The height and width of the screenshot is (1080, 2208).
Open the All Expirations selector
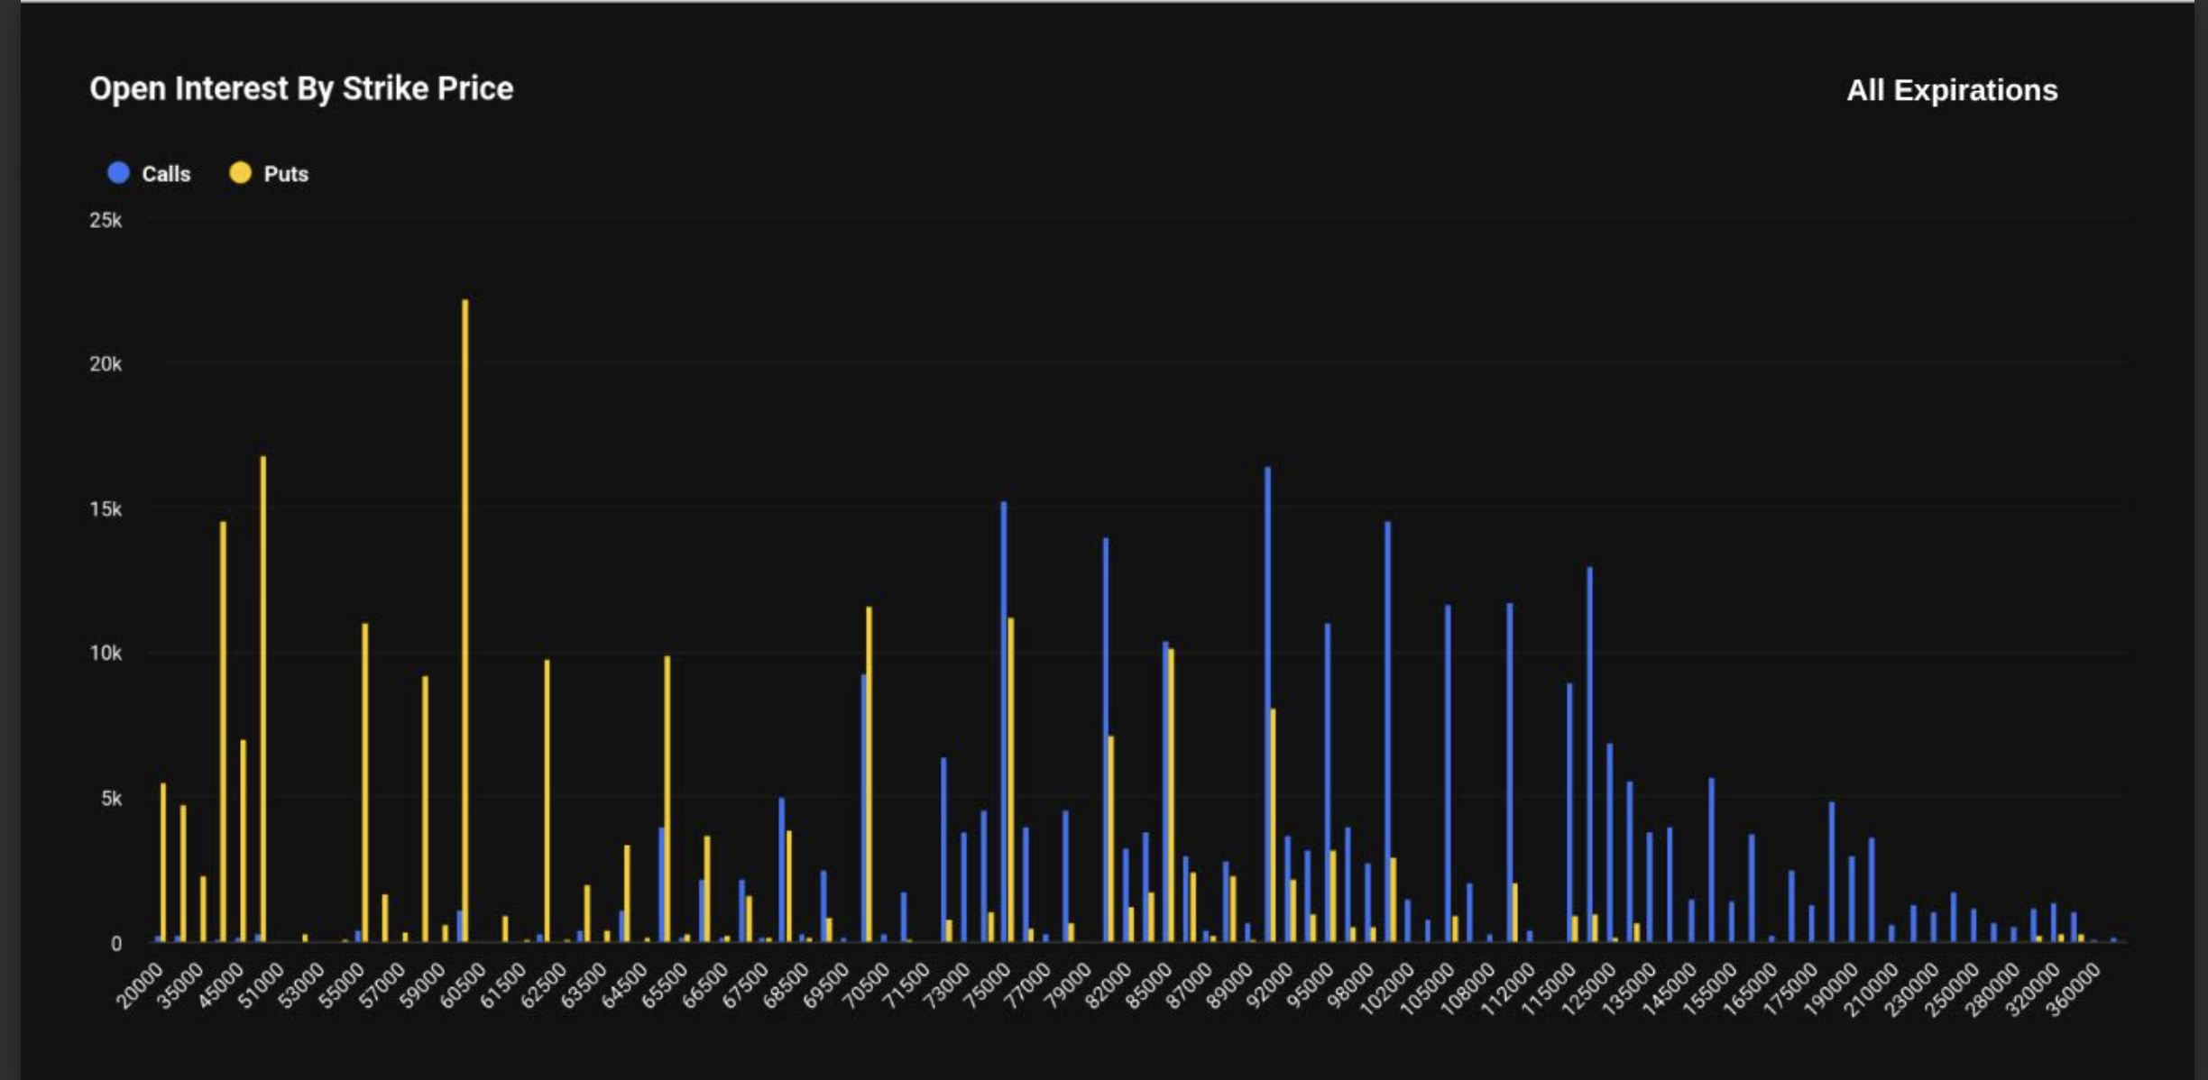pyautogui.click(x=1952, y=90)
